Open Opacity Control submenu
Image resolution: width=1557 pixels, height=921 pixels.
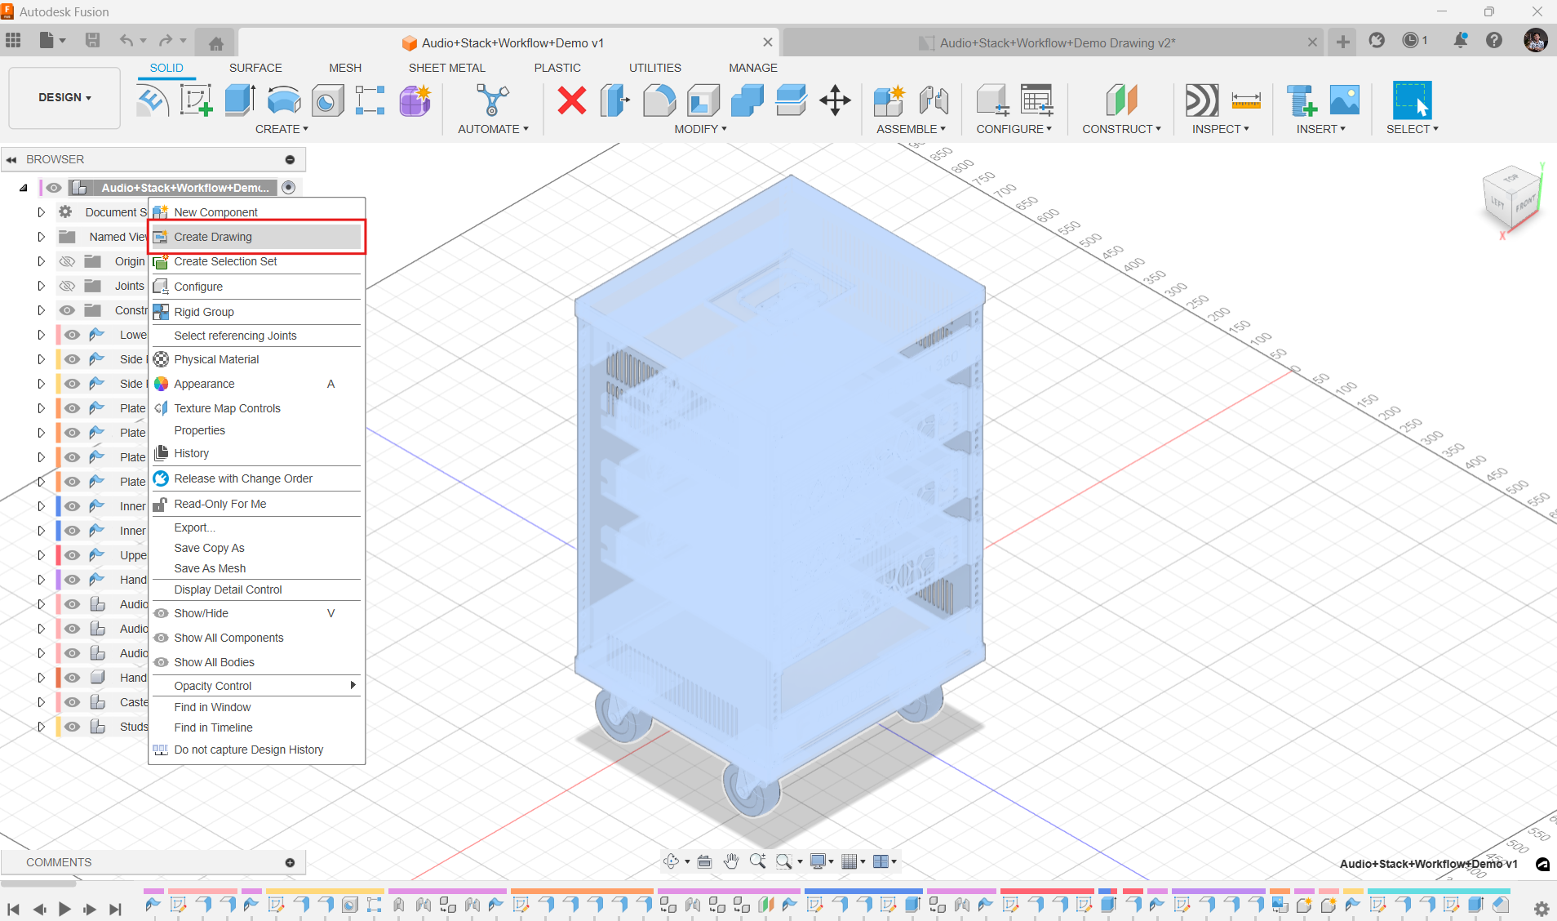click(x=256, y=686)
